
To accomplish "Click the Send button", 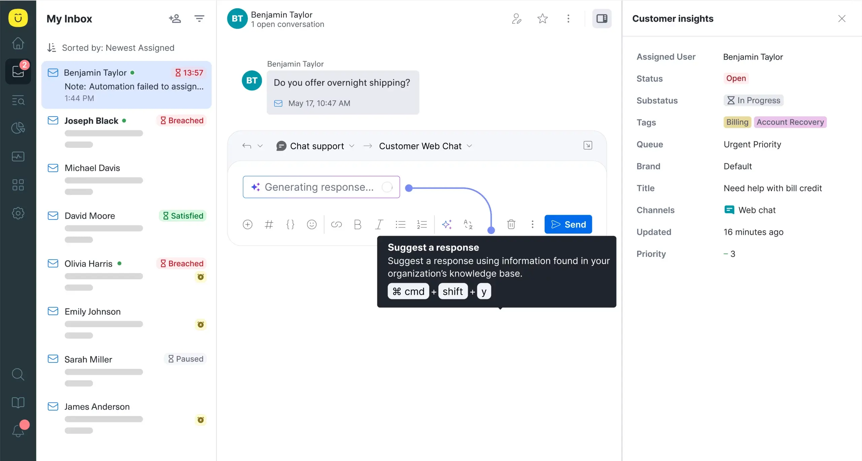I will click(x=568, y=224).
